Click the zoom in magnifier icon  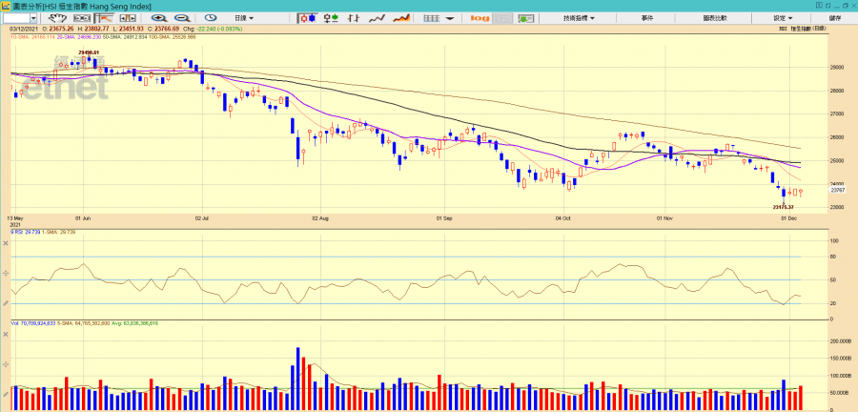(x=157, y=18)
